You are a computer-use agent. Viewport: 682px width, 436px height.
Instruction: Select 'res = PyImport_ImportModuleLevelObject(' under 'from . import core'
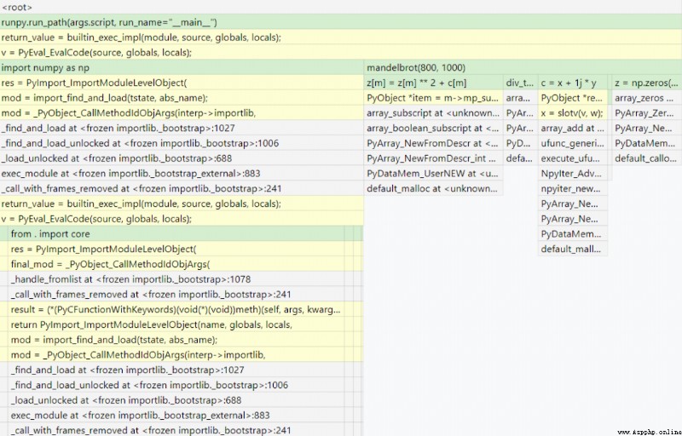[x=176, y=249]
